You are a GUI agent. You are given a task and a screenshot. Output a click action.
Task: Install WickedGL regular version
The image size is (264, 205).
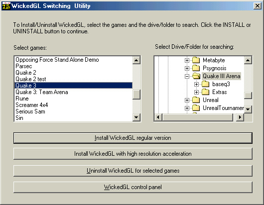pos(133,138)
